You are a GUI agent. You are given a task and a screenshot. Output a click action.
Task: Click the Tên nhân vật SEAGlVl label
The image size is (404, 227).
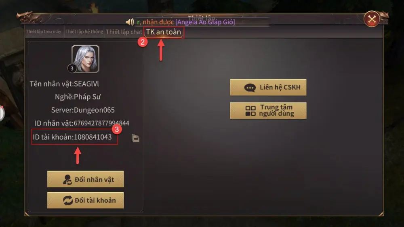coord(64,84)
